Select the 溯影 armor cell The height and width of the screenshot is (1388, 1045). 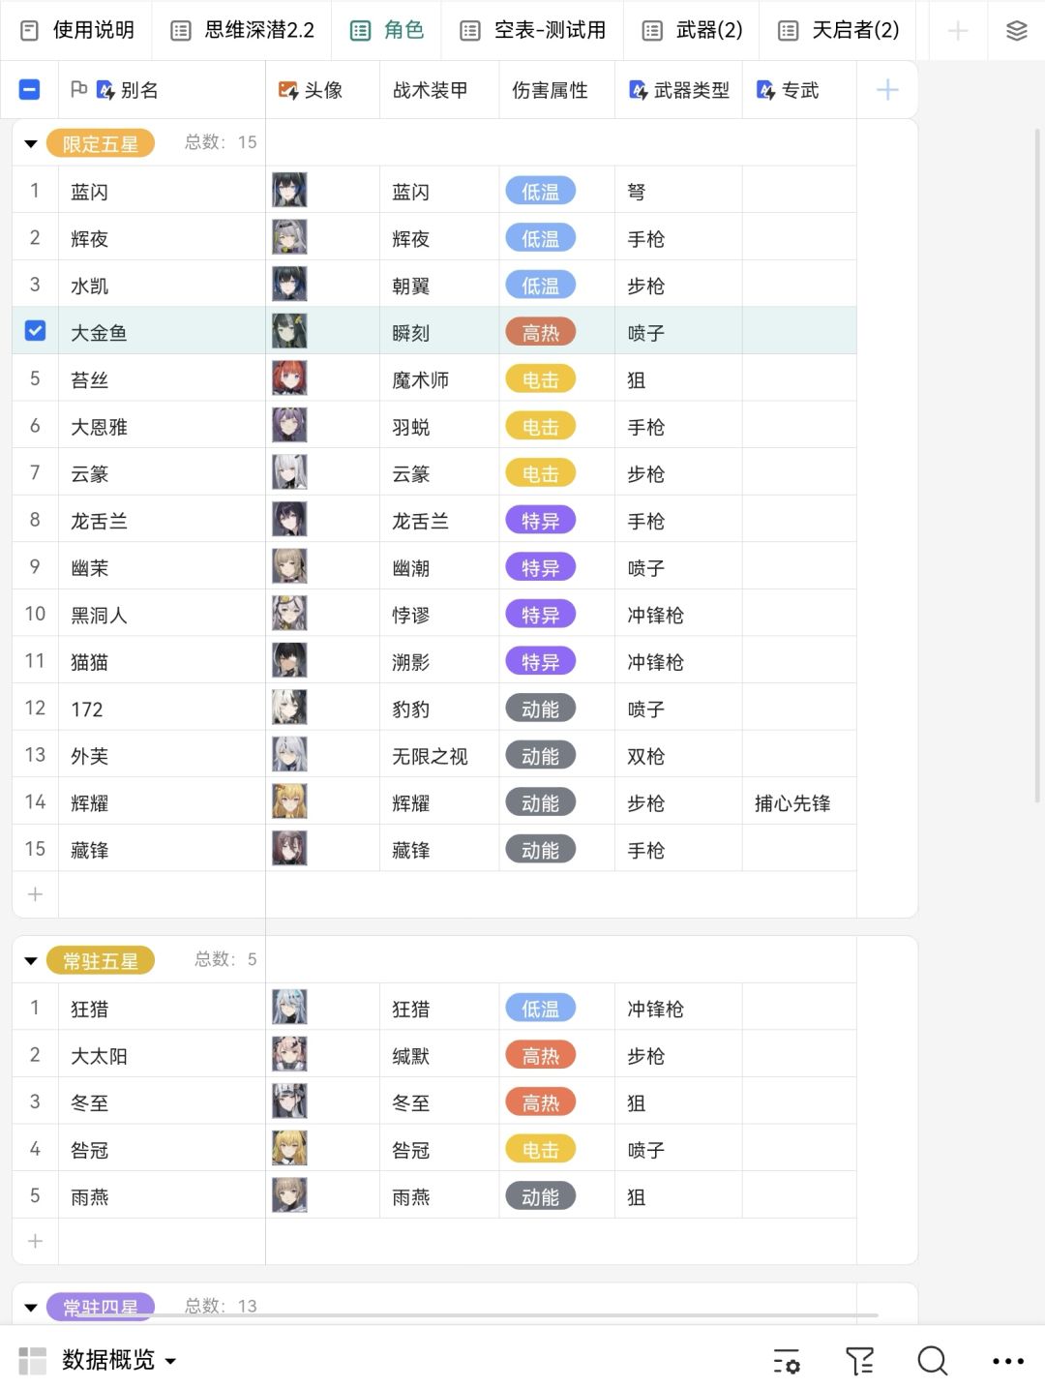point(438,661)
